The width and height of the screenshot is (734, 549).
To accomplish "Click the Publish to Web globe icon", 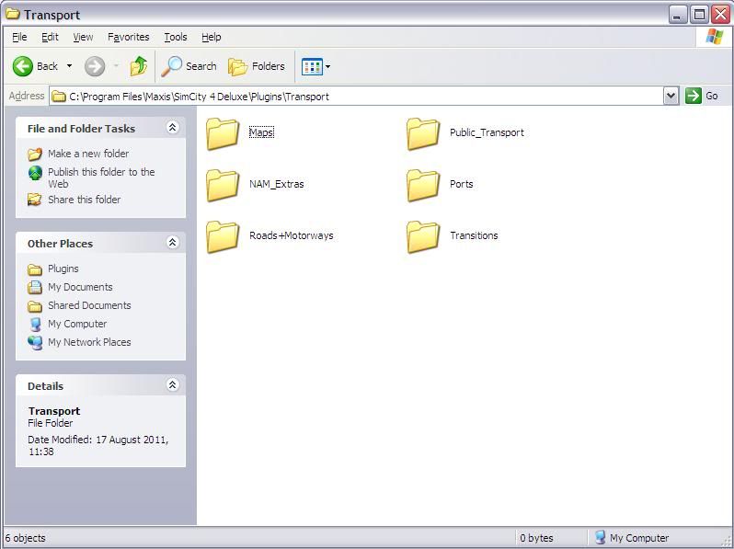I will click(x=35, y=173).
